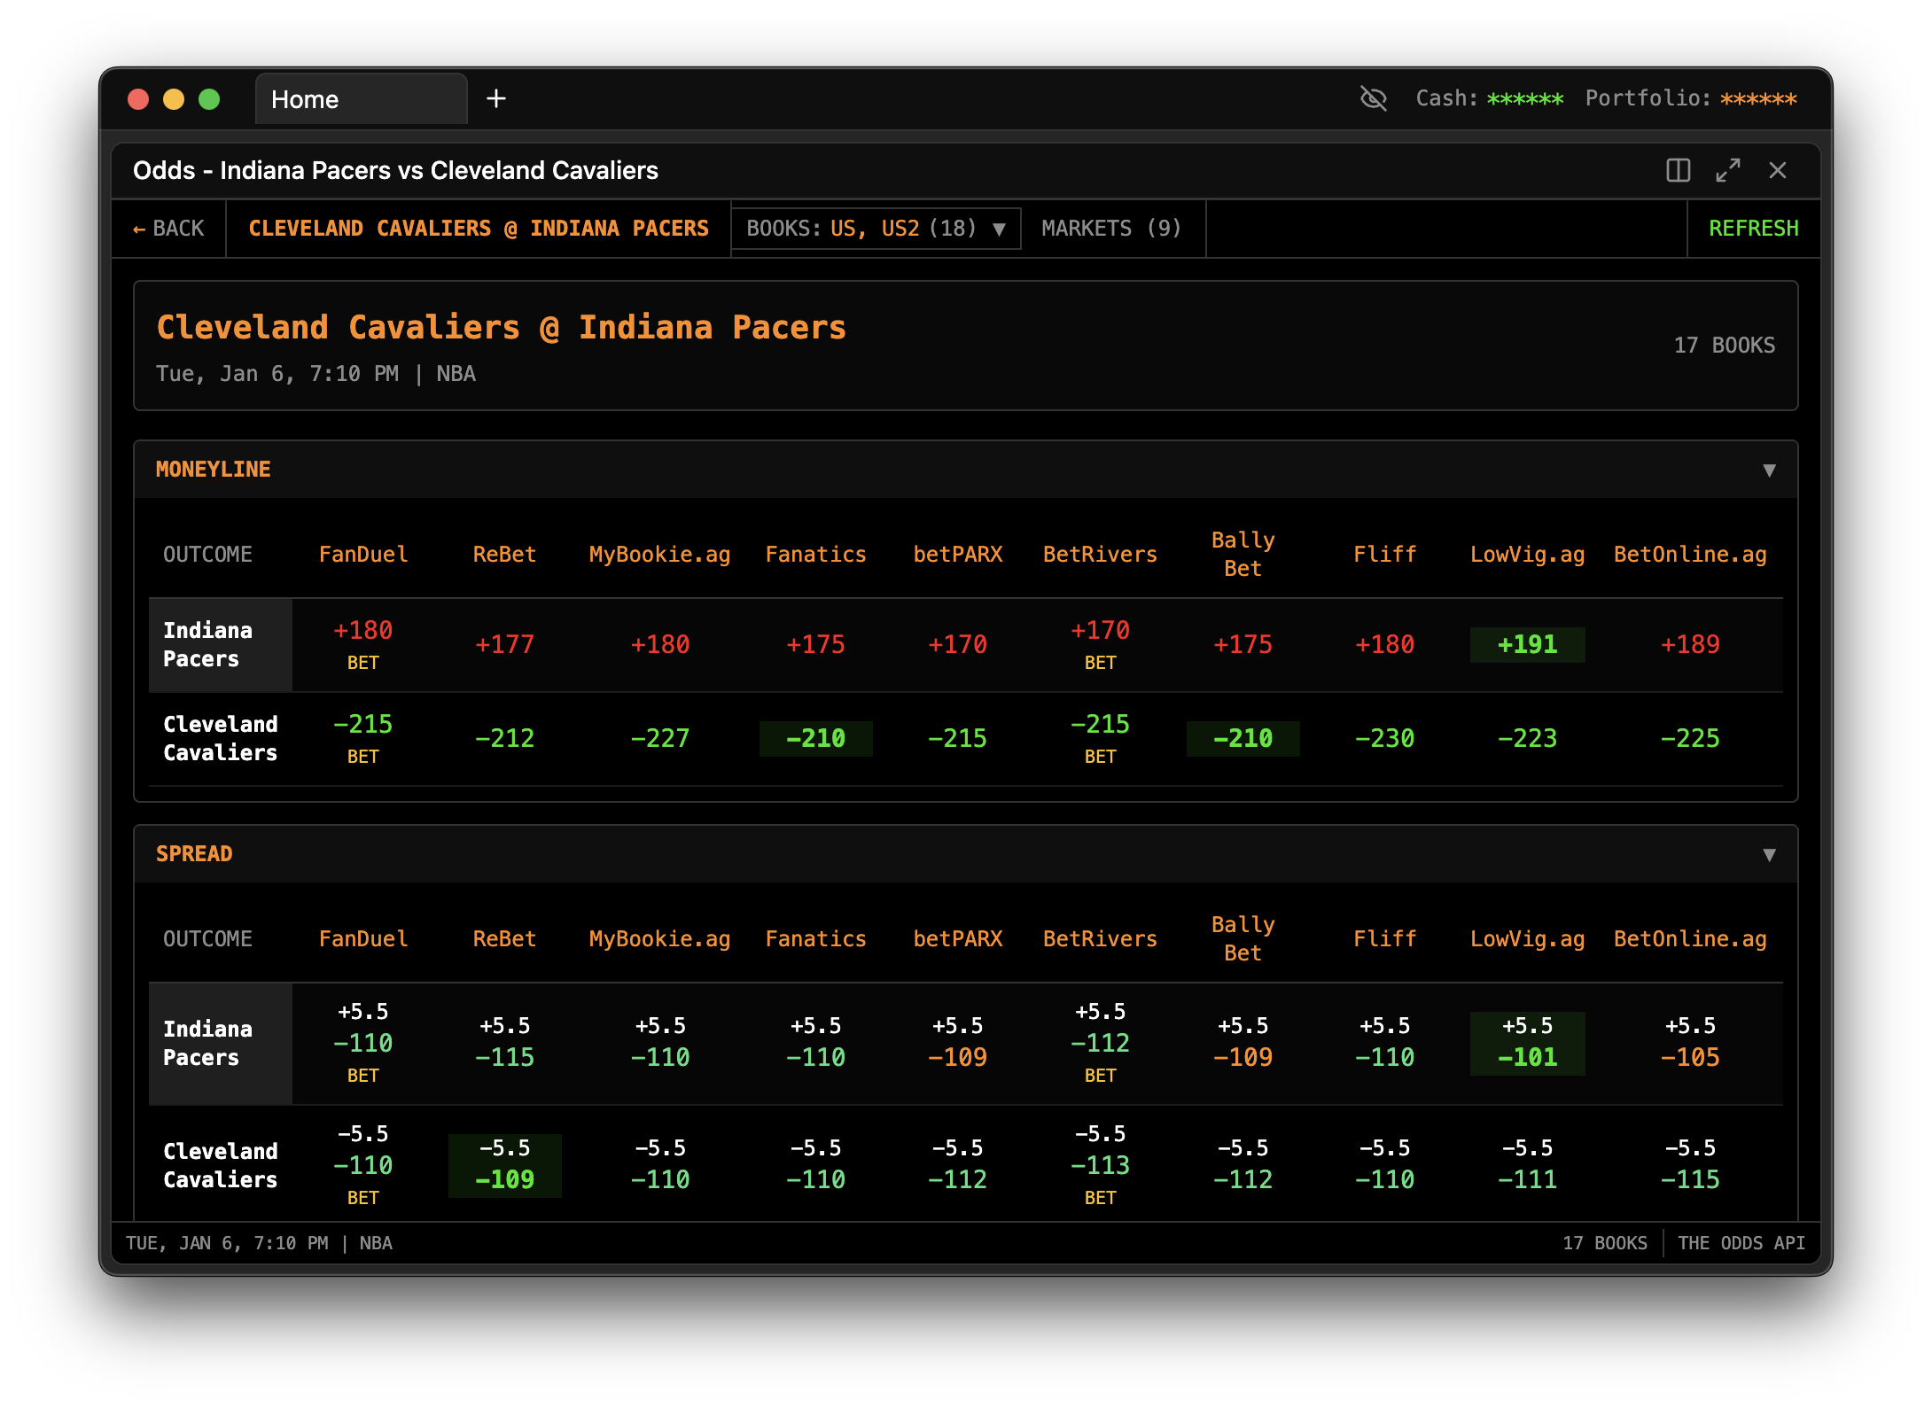Screen dimensions: 1932x1407
Task: Expand odds panel to fullscreen
Action: point(1727,170)
